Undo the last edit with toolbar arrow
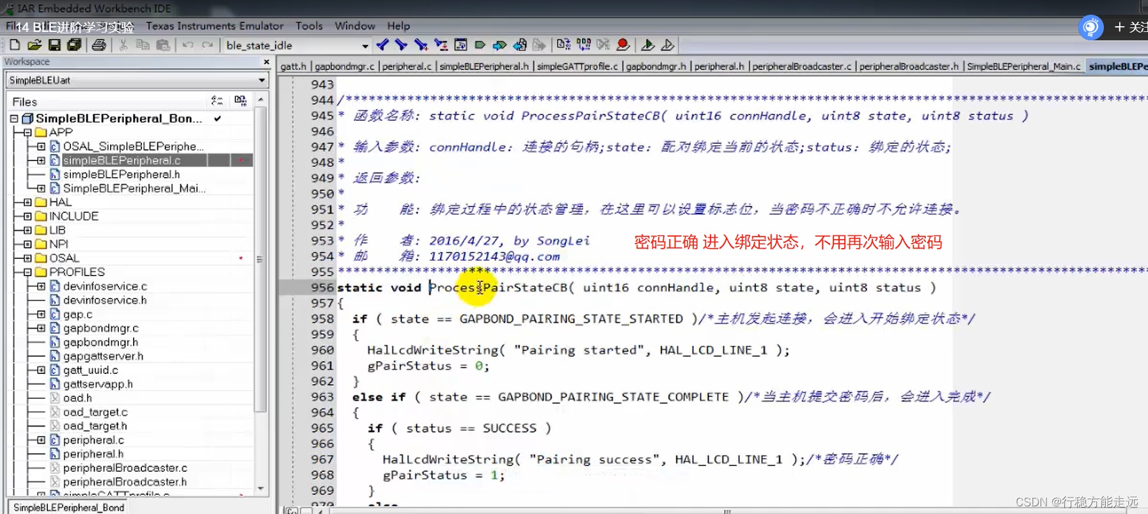Viewport: 1148px width, 514px height. 187,45
